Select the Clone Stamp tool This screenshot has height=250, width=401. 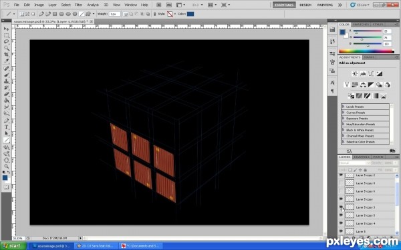tap(7, 81)
